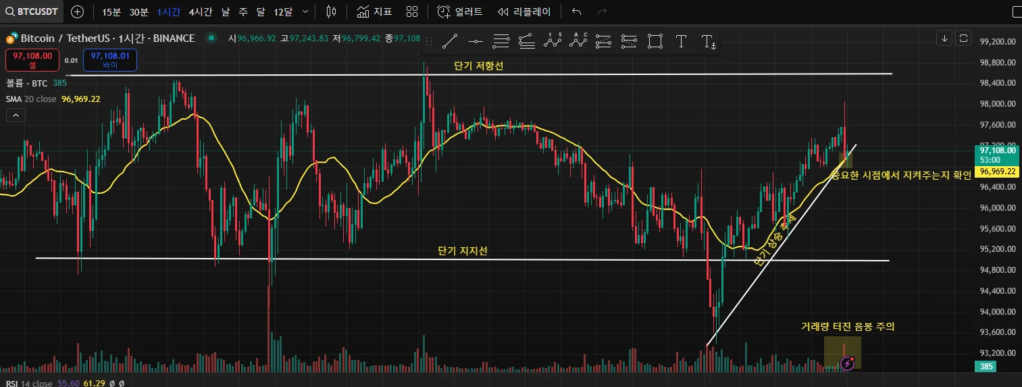Expand the timeframe dropdown chevron
This screenshot has width=1022, height=387.
click(305, 11)
